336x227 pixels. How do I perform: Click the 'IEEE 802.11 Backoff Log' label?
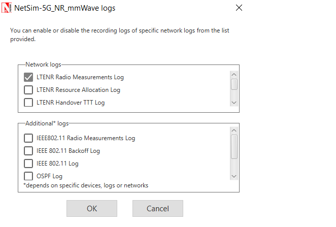(68, 151)
